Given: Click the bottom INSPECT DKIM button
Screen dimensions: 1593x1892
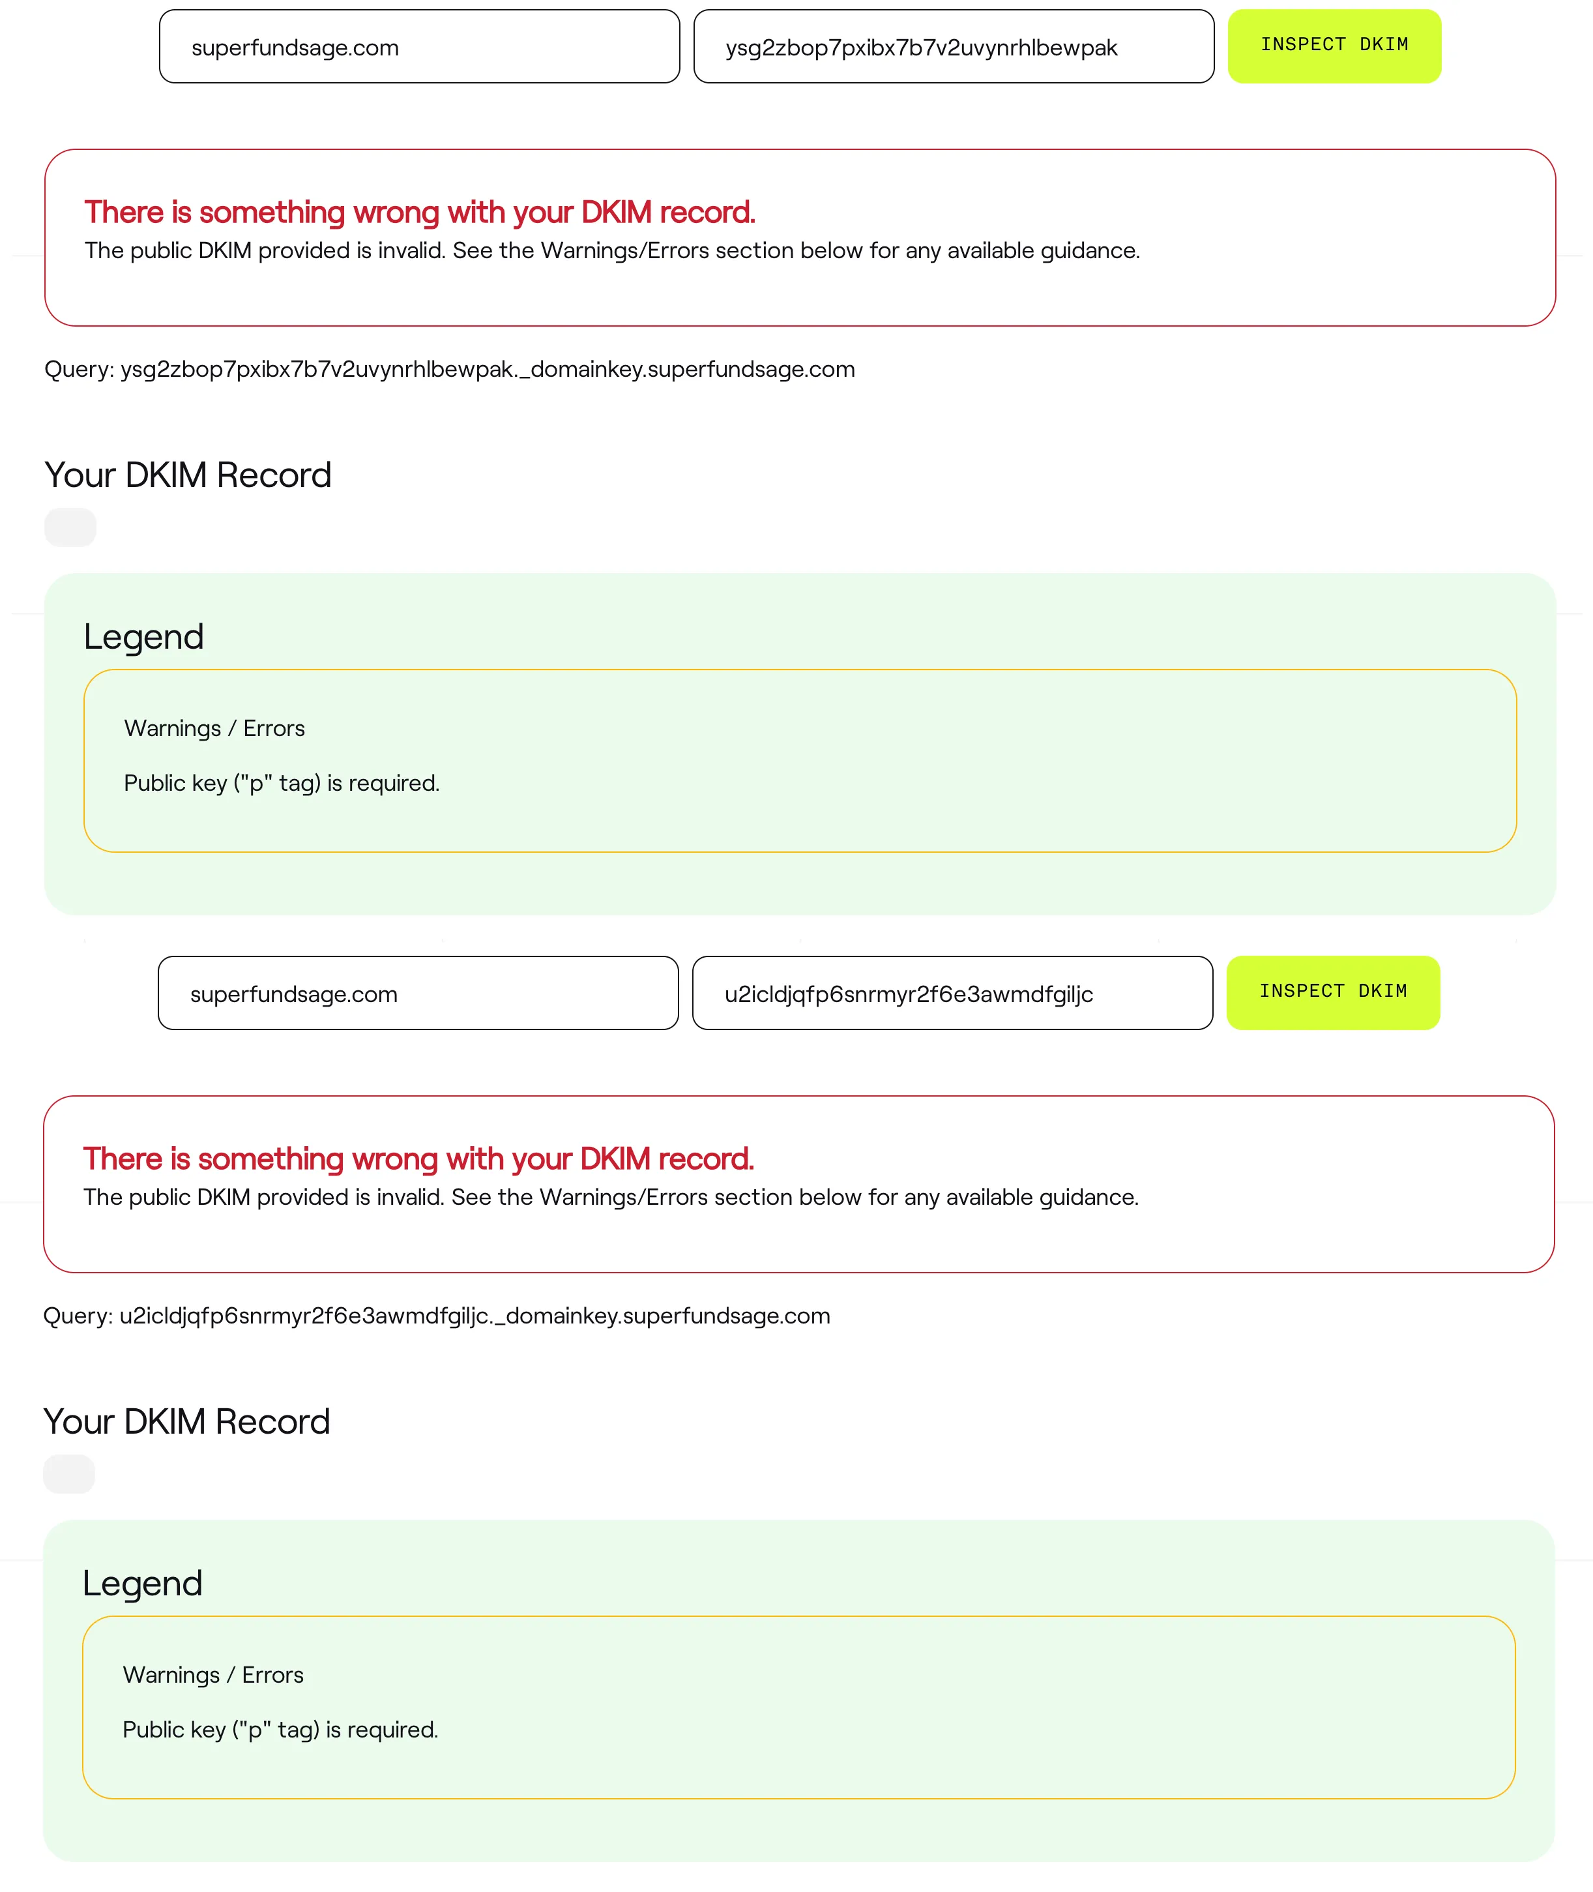Looking at the screenshot, I should point(1333,991).
